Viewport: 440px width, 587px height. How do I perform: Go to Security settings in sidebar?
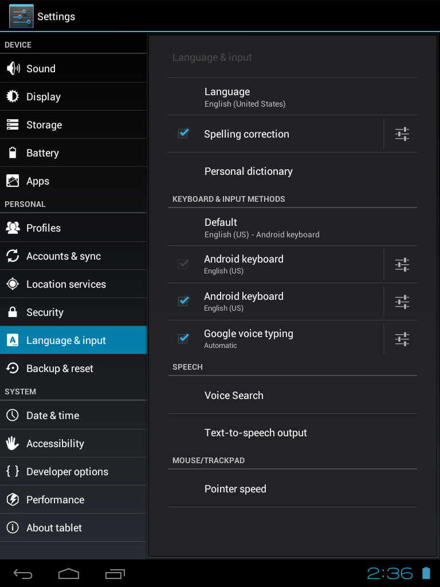tap(45, 312)
